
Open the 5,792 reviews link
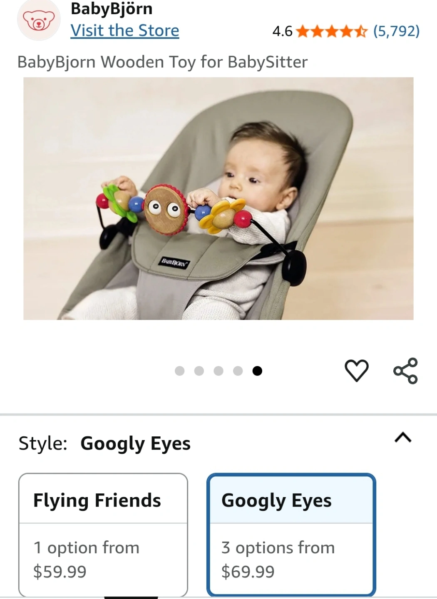tap(397, 31)
